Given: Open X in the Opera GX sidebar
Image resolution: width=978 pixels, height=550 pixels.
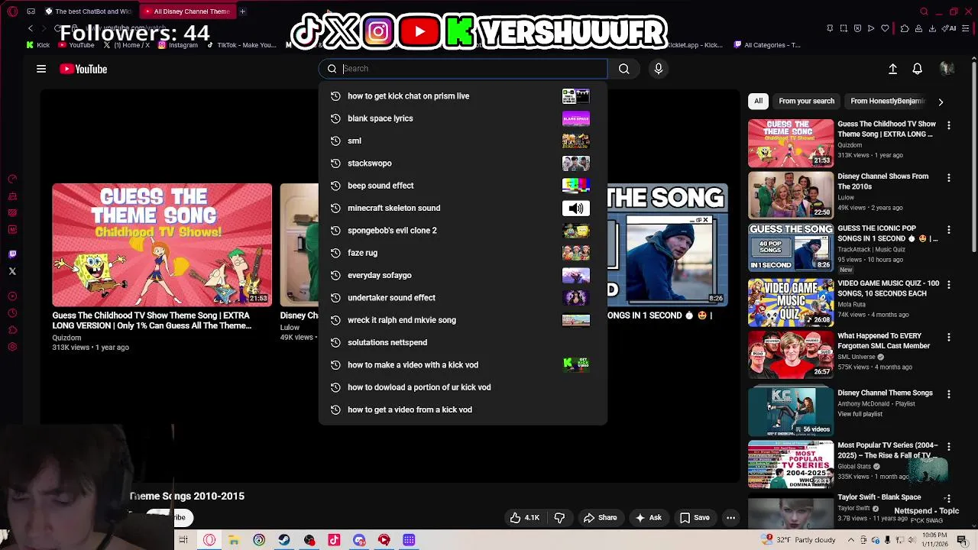Looking at the screenshot, I should click(12, 271).
